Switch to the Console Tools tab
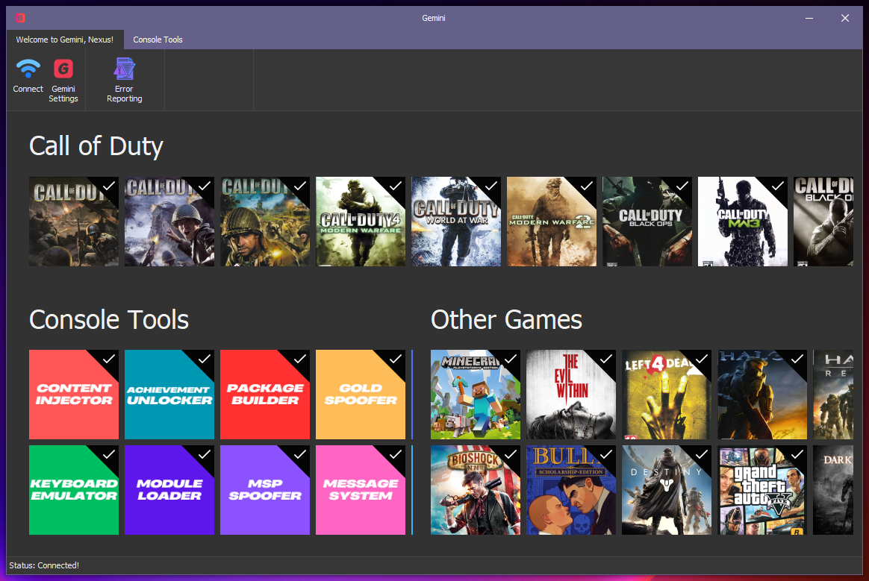This screenshot has height=581, width=869. 158,39
